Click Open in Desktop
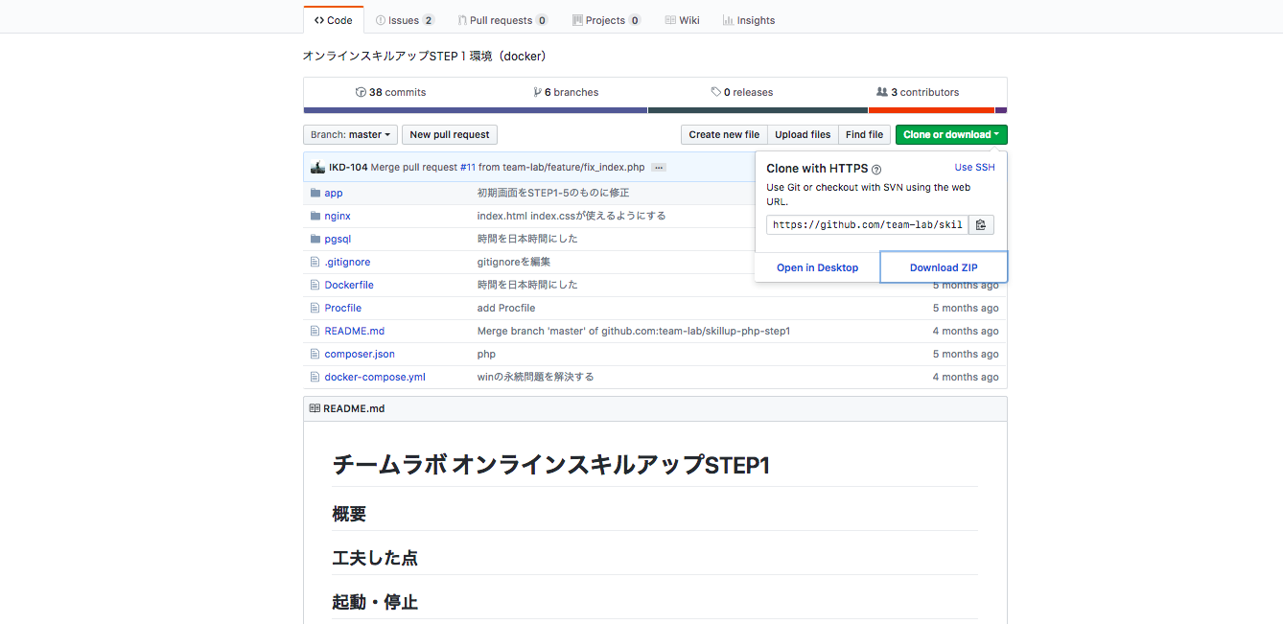Image resolution: width=1283 pixels, height=624 pixels. (x=817, y=267)
